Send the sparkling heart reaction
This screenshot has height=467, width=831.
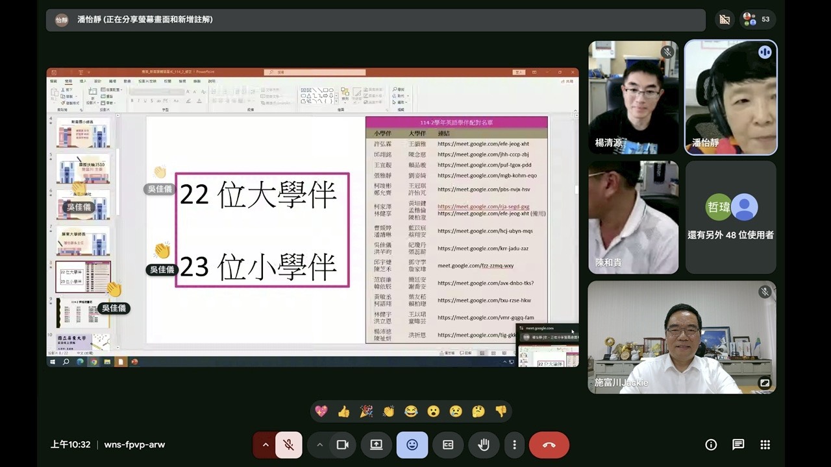click(x=321, y=411)
